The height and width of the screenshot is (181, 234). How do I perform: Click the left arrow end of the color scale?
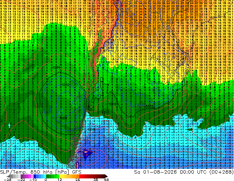8,176
